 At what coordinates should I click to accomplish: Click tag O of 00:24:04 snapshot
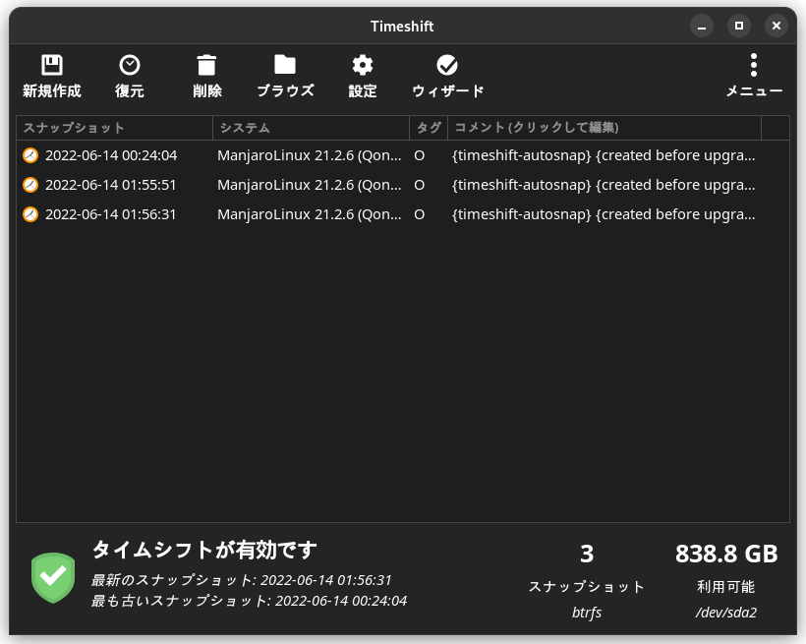pos(420,155)
